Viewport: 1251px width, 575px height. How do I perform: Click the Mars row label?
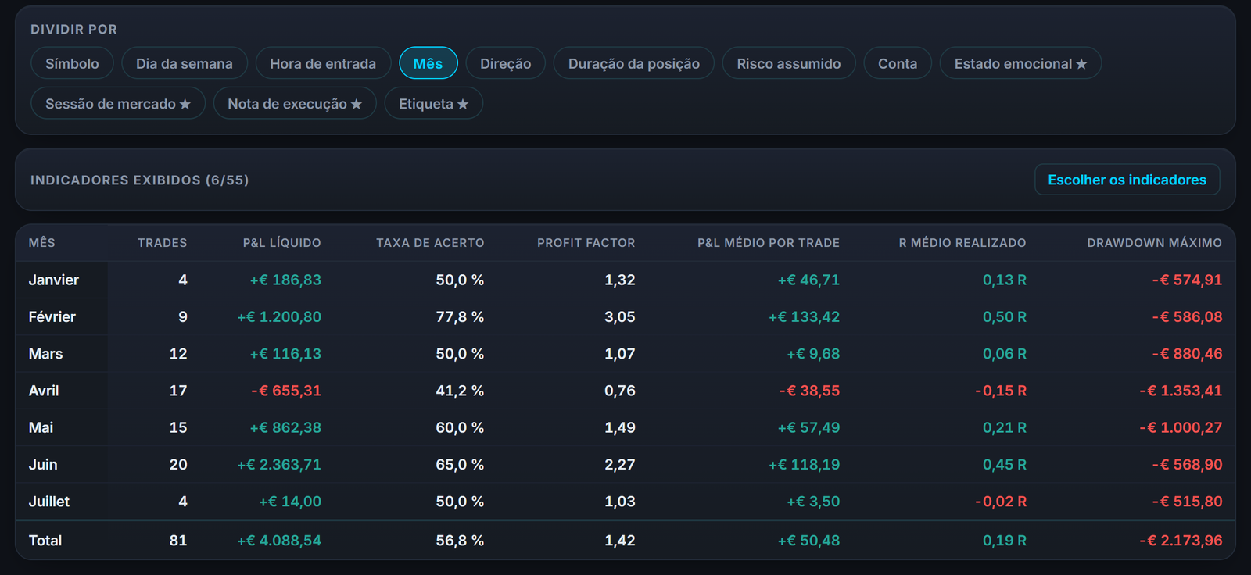click(x=45, y=353)
